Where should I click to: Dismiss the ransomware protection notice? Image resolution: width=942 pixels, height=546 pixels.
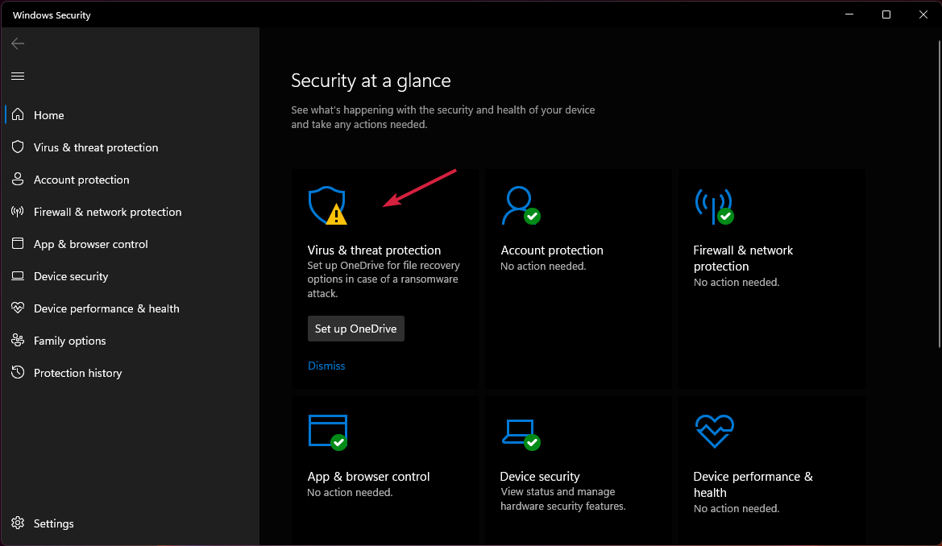(326, 365)
